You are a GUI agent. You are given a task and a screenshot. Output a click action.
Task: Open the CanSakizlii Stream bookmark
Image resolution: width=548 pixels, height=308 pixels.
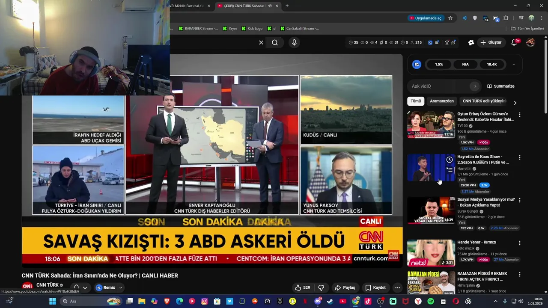pyautogui.click(x=300, y=29)
